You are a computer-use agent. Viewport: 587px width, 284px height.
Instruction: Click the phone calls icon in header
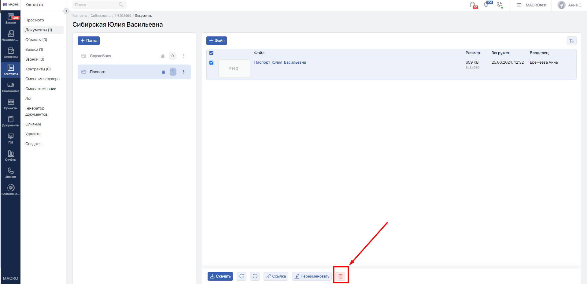pos(500,5)
